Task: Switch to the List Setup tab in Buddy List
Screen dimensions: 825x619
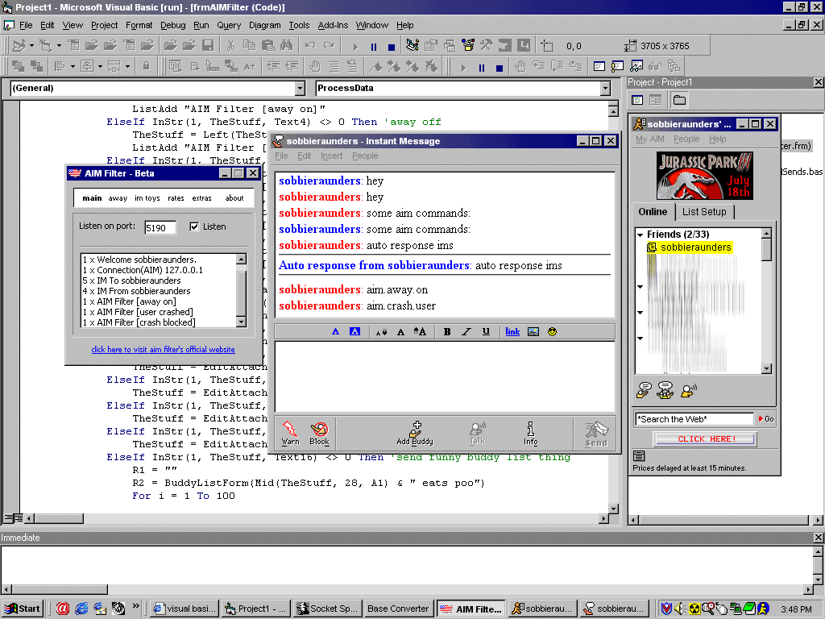Action: click(x=704, y=212)
